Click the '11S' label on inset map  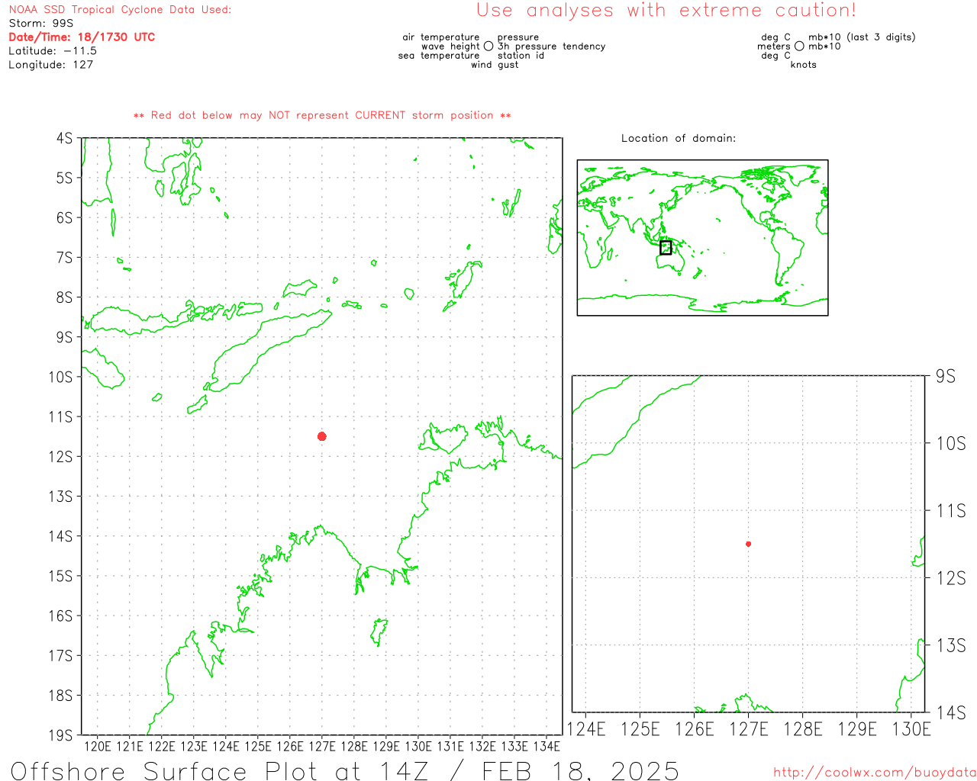[x=950, y=510]
